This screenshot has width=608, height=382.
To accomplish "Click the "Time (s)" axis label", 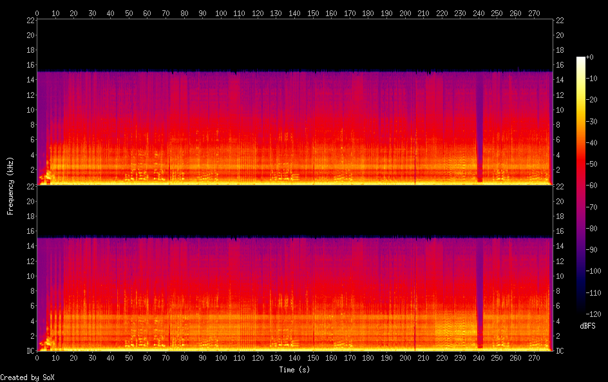I will (x=295, y=370).
